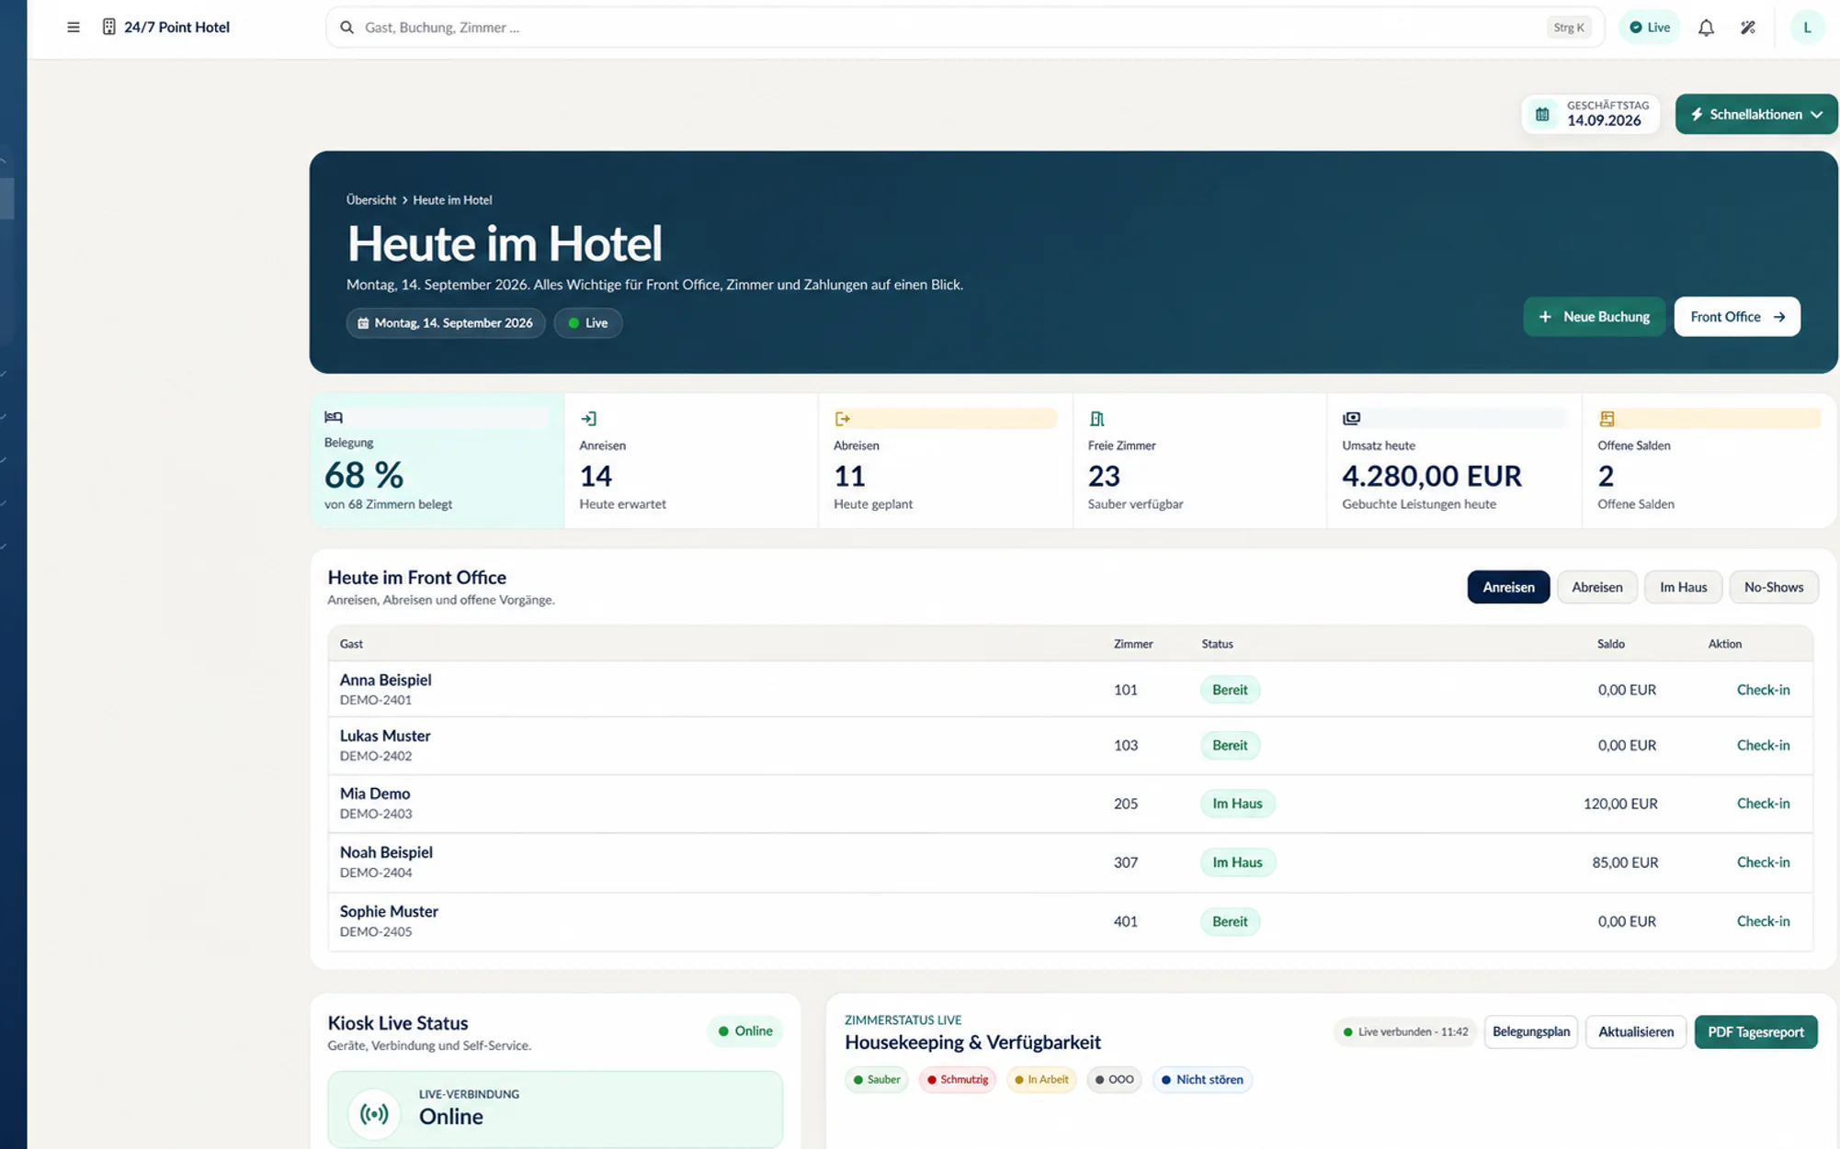
Task: Switch to the Anreisen tab
Action: 1508,587
